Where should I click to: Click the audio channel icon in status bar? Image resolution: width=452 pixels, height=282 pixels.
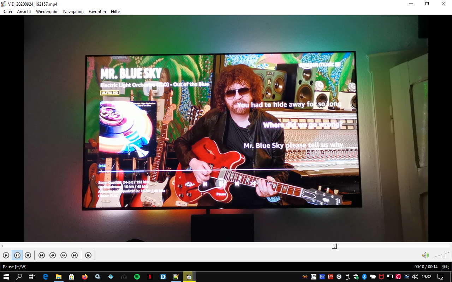point(446,267)
